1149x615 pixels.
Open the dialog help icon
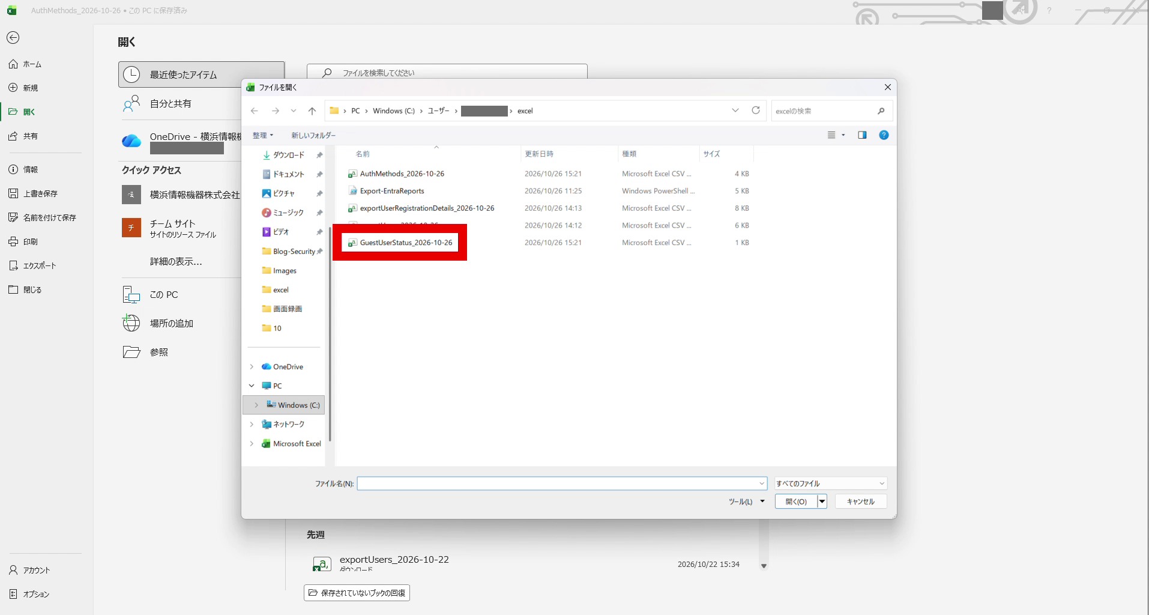tap(884, 135)
